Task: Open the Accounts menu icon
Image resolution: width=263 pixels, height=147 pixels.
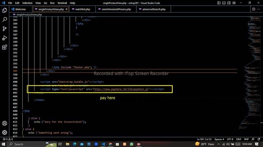Action: (x=5, y=123)
